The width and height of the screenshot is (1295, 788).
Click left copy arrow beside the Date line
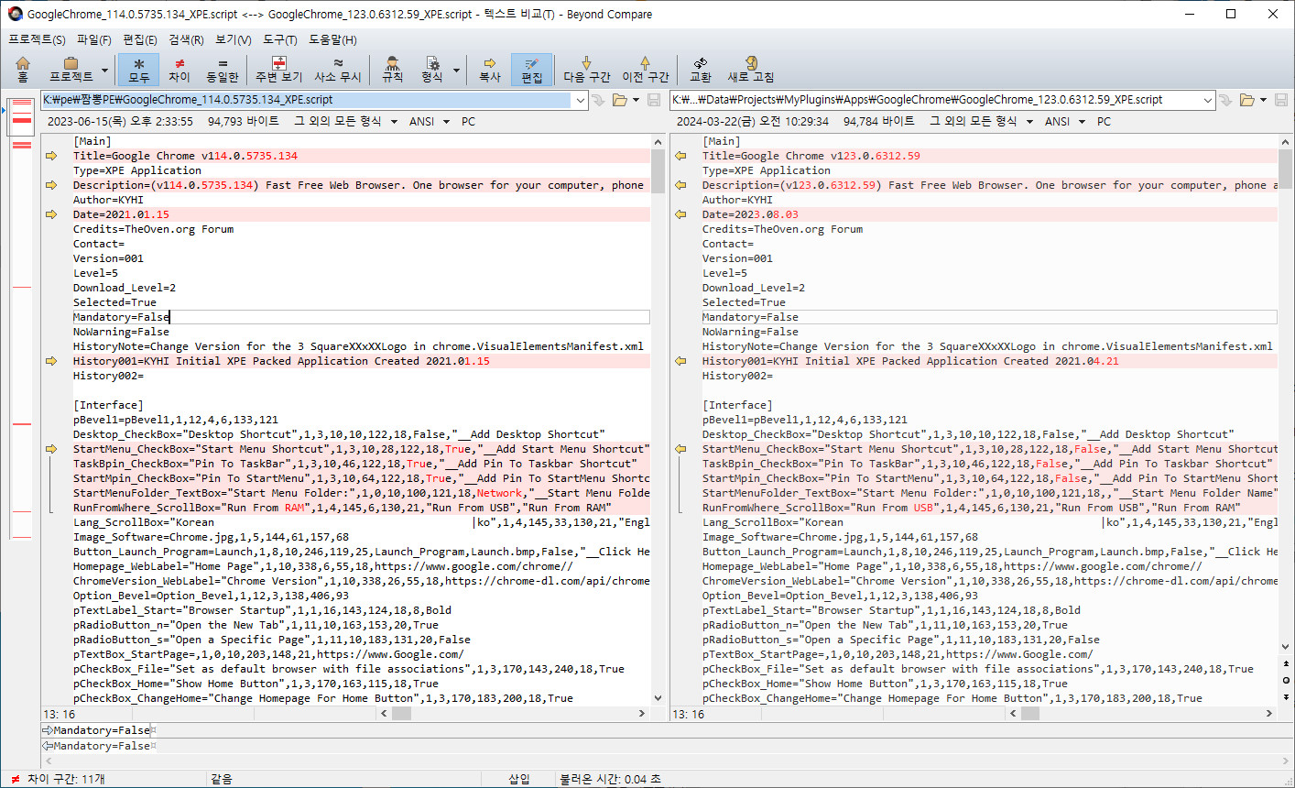pyautogui.click(x=51, y=214)
